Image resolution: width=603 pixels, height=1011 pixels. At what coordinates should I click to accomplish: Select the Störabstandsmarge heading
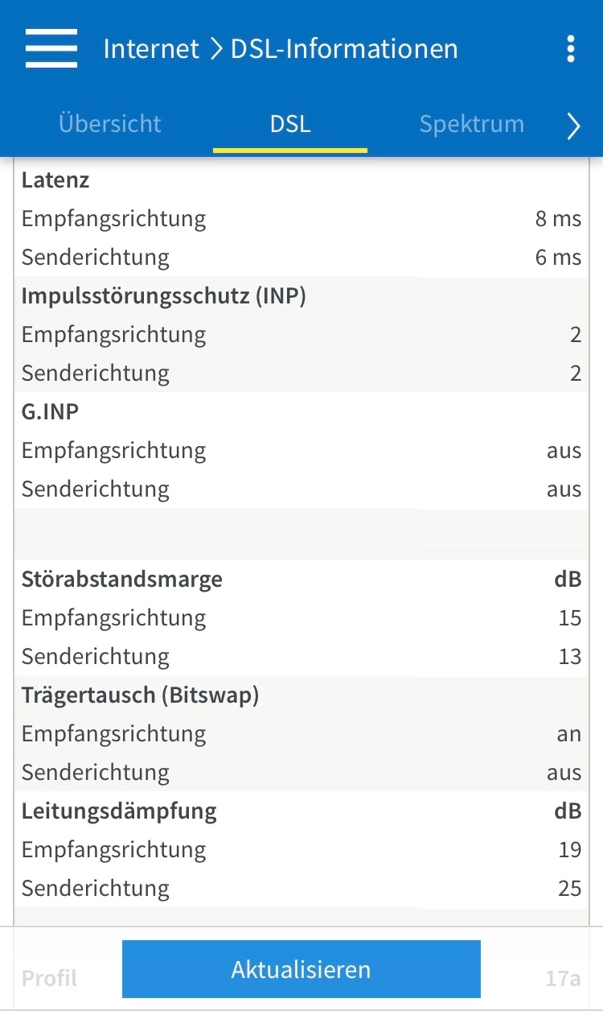click(122, 580)
